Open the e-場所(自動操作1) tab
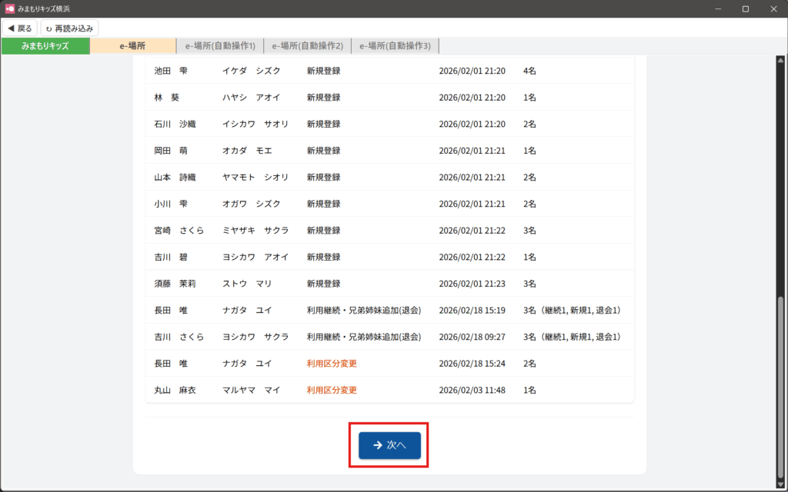This screenshot has height=492, width=788. point(220,46)
